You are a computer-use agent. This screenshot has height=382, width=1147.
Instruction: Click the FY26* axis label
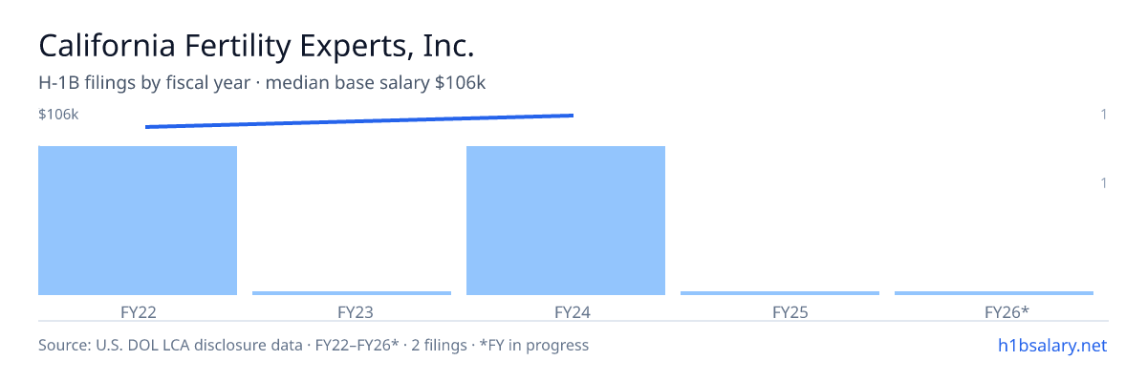[x=1007, y=312]
